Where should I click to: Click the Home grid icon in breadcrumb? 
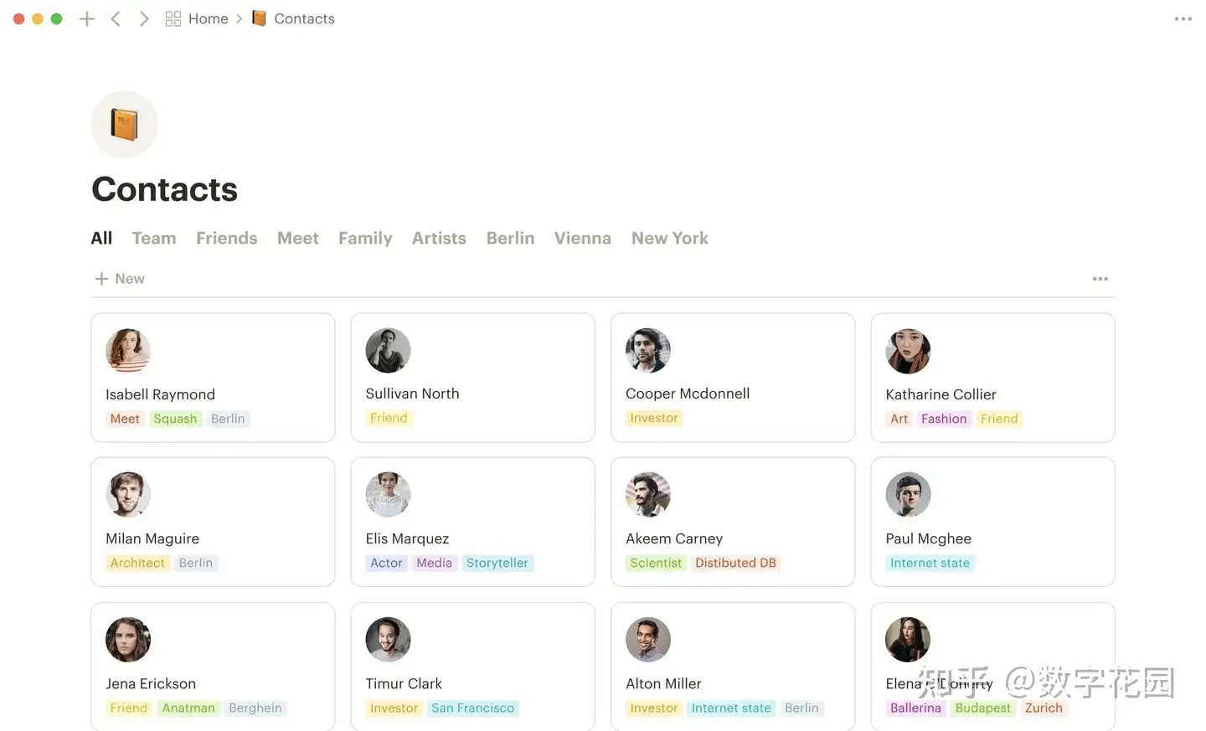point(173,18)
